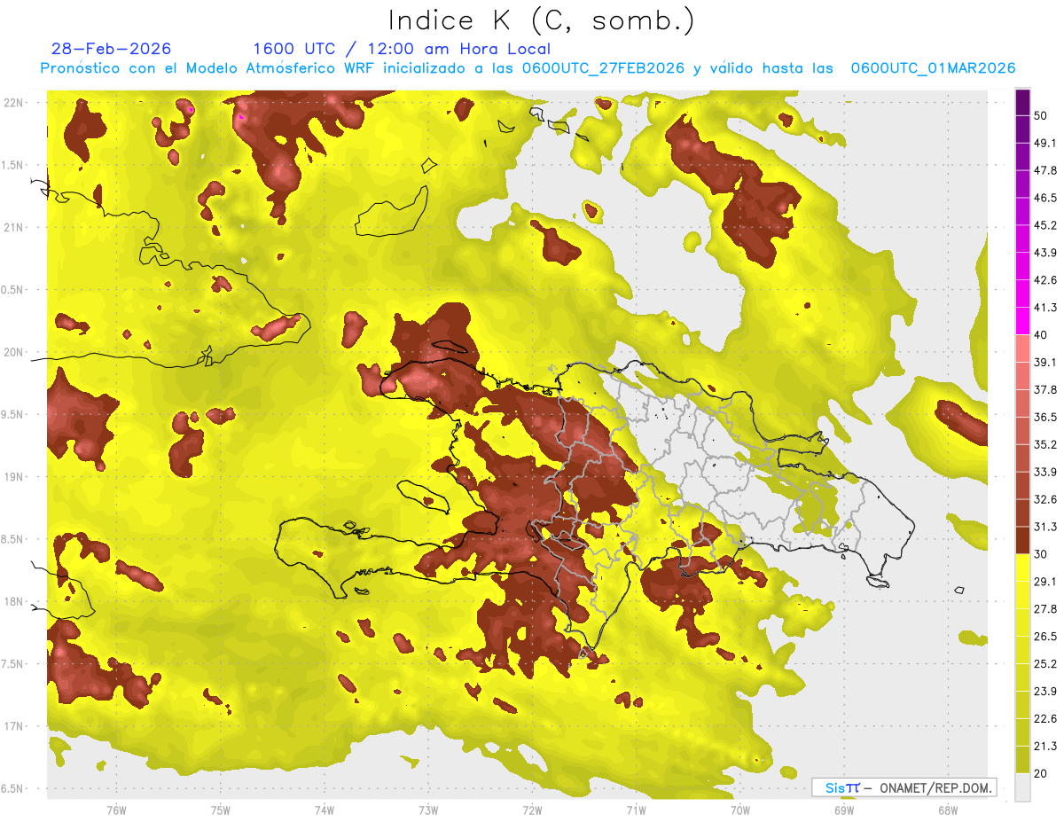The image size is (1064, 822).
Task: Click the '32.6' colorbar label
Action: (x=1045, y=499)
